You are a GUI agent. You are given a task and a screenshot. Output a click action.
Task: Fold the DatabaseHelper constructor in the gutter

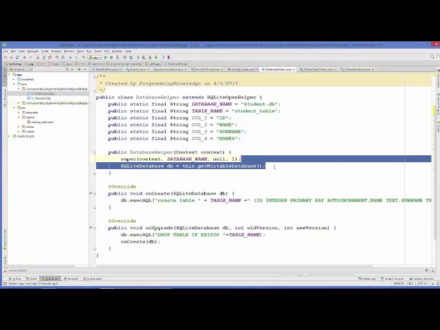[x=95, y=153]
